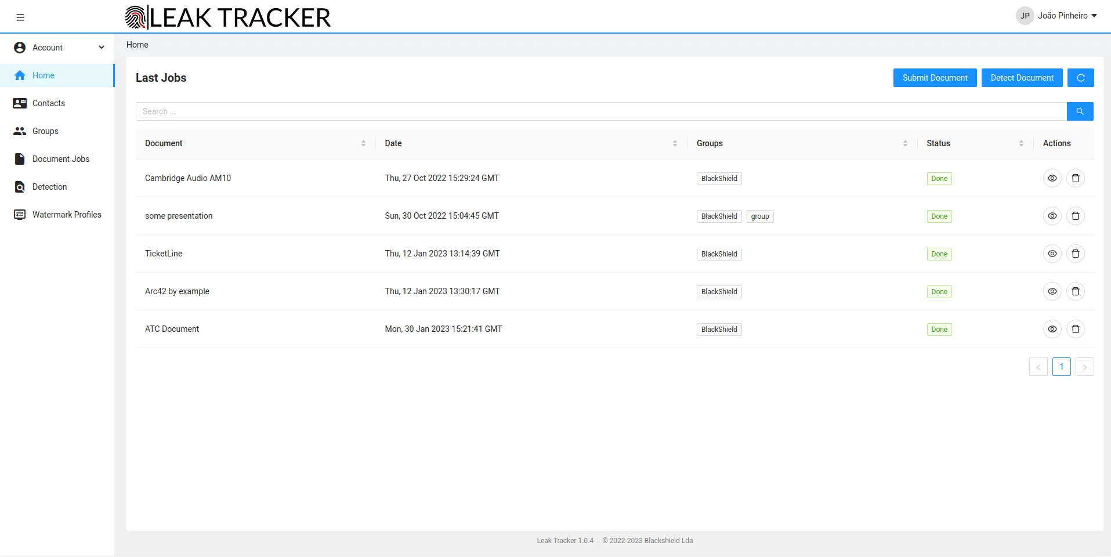Click BlackShield tag on Arc42 row
This screenshot has height=557, width=1111.
719,292
